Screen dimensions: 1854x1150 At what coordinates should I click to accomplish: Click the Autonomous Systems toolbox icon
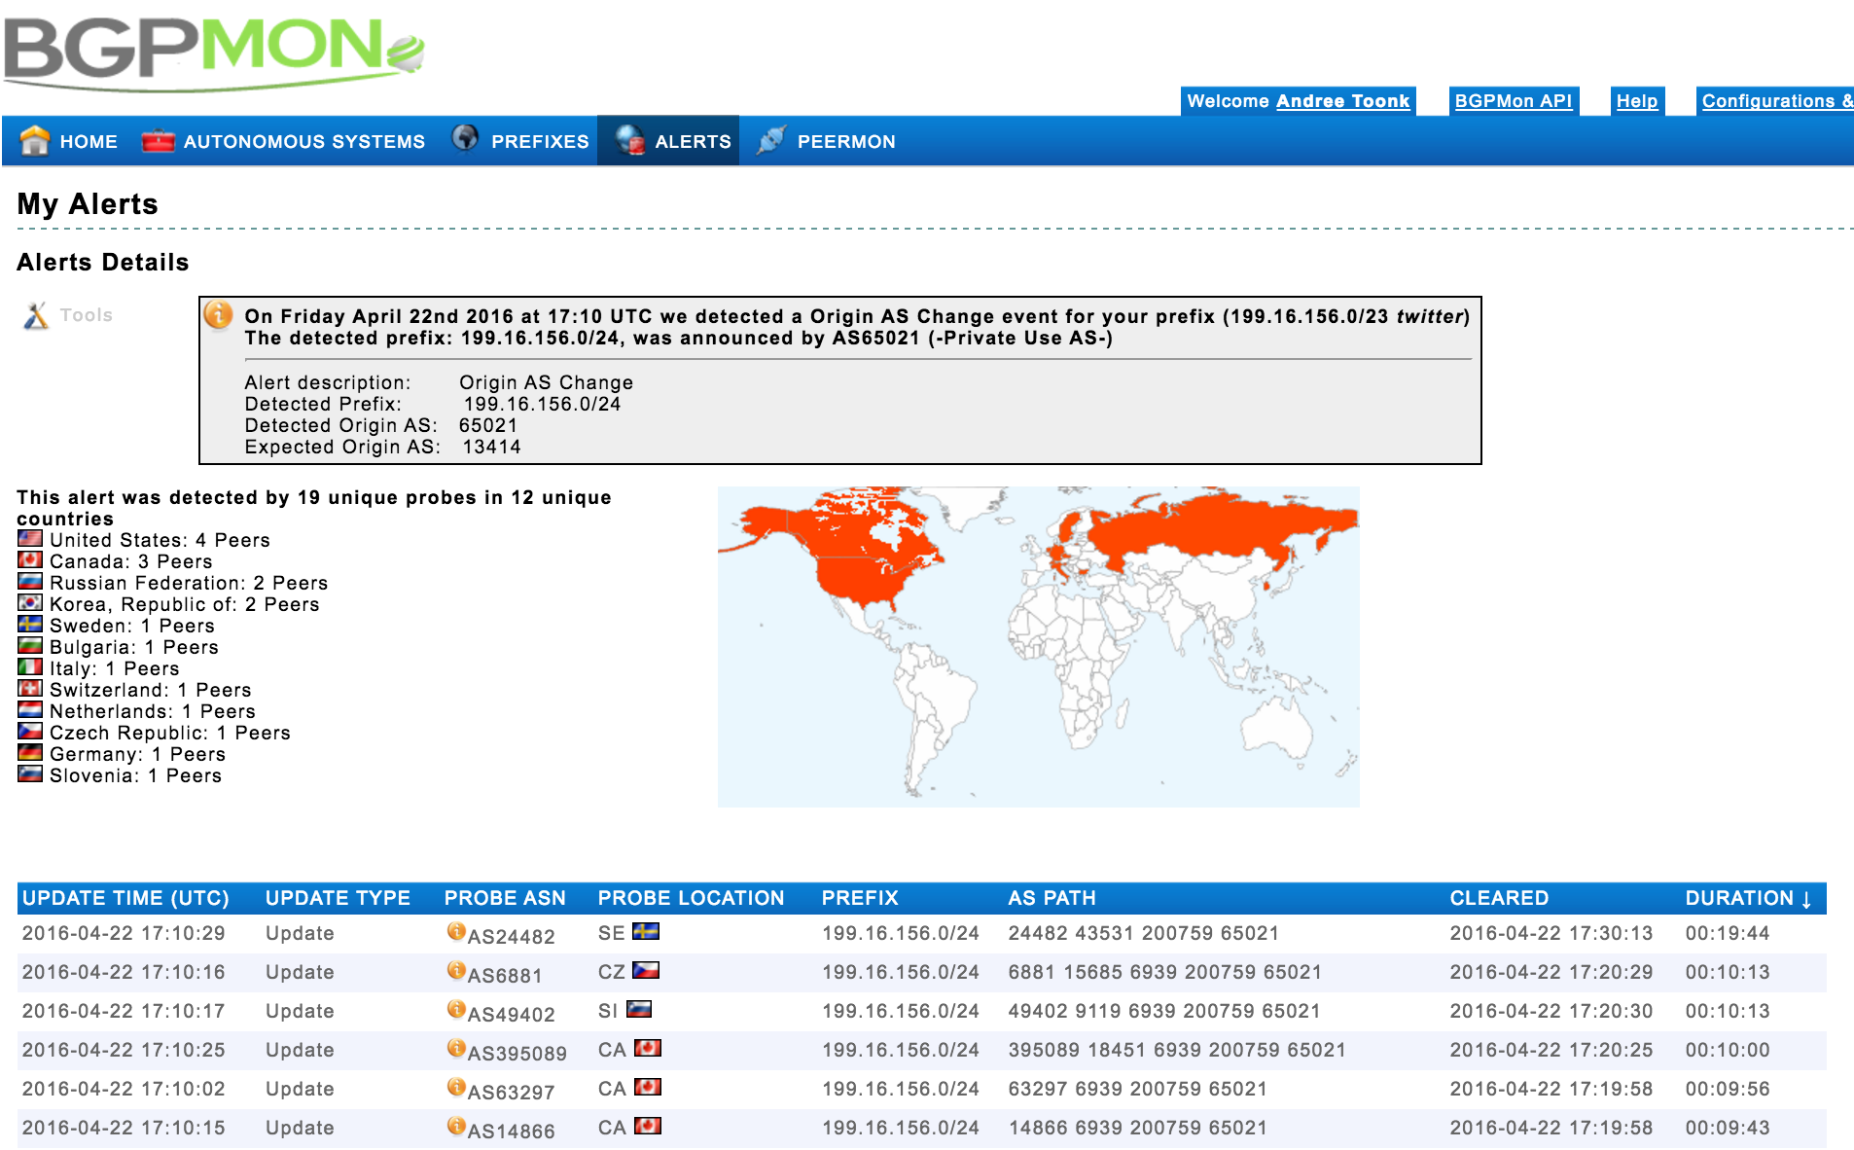(x=158, y=141)
